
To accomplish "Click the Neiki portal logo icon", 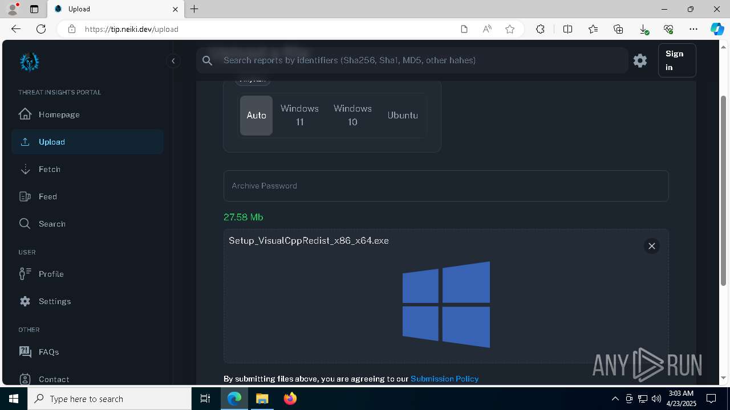I will pyautogui.click(x=29, y=61).
